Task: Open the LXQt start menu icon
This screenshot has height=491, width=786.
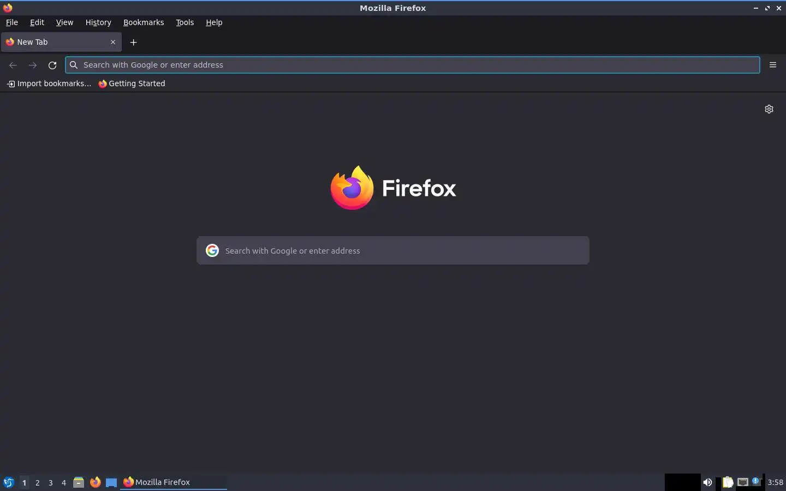Action: coord(9,482)
